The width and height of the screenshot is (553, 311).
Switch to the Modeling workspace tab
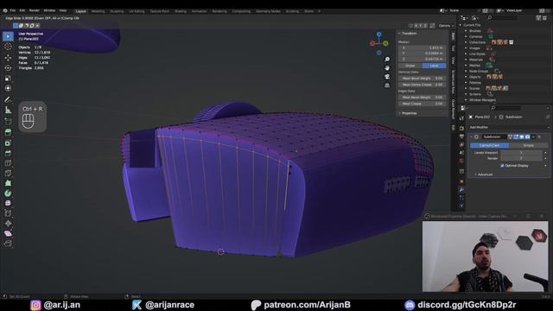(x=98, y=11)
